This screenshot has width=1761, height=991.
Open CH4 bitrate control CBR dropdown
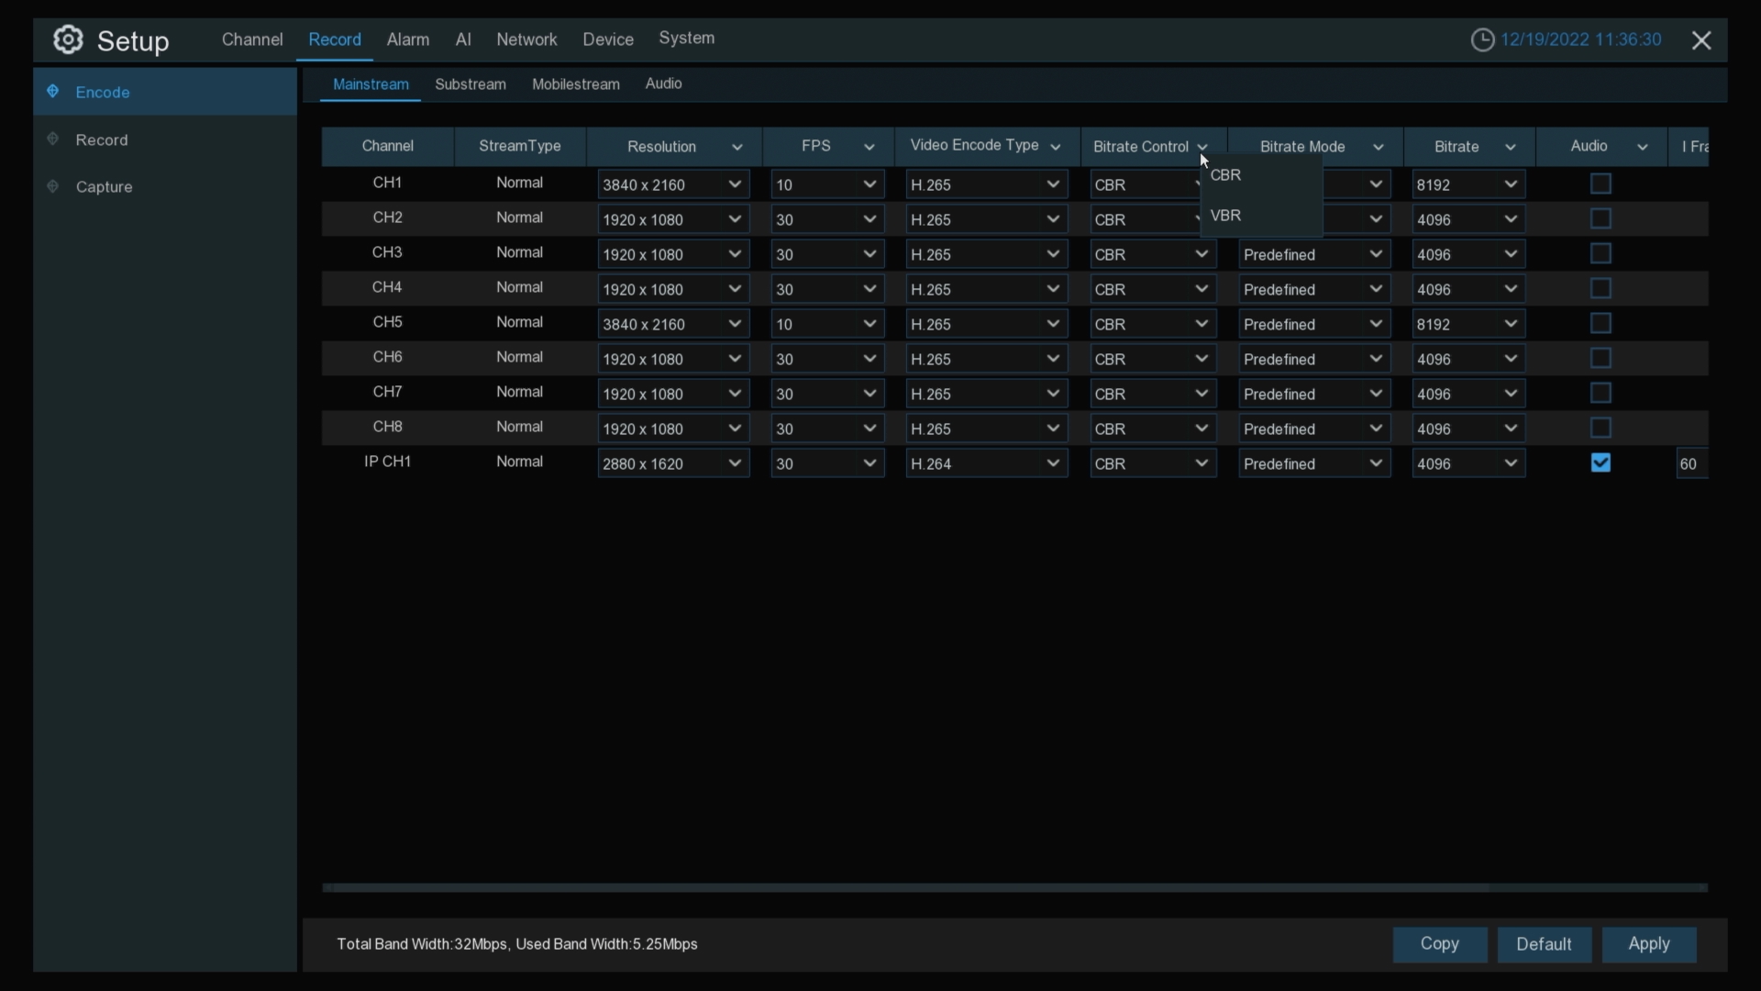click(x=1153, y=289)
